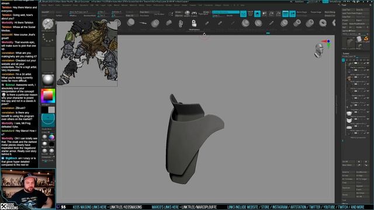Collapse the Tool panel header
Image resolution: width=374 pixels, height=210 pixels.
[x=344, y=5]
